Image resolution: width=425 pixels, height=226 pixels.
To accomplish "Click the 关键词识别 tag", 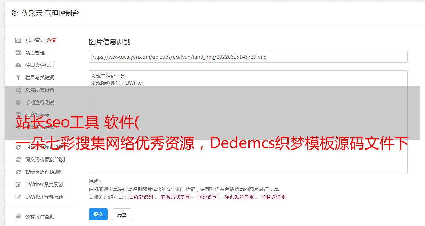I will point(273,197).
